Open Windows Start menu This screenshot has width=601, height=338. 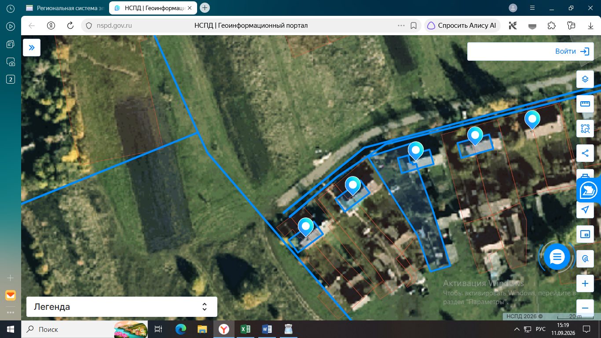pos(11,329)
